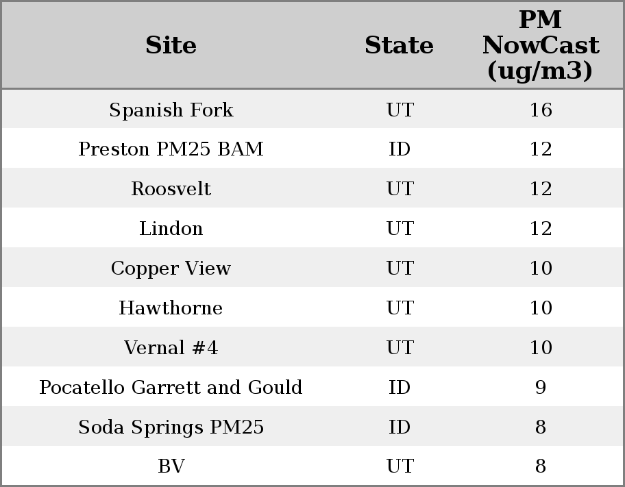Click Pocatello Garrett and Gould site
Viewport: 625px width, 487px height.
(171, 387)
